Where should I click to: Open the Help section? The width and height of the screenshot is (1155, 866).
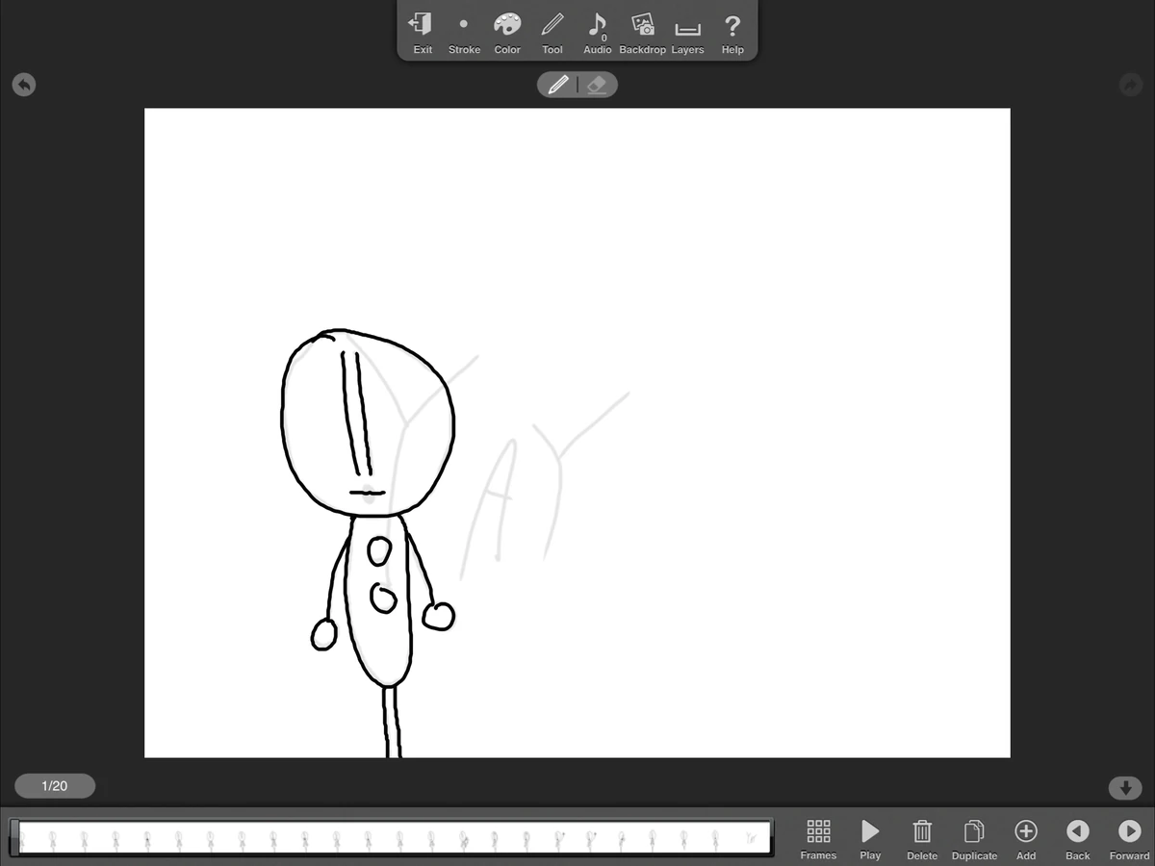point(731,31)
